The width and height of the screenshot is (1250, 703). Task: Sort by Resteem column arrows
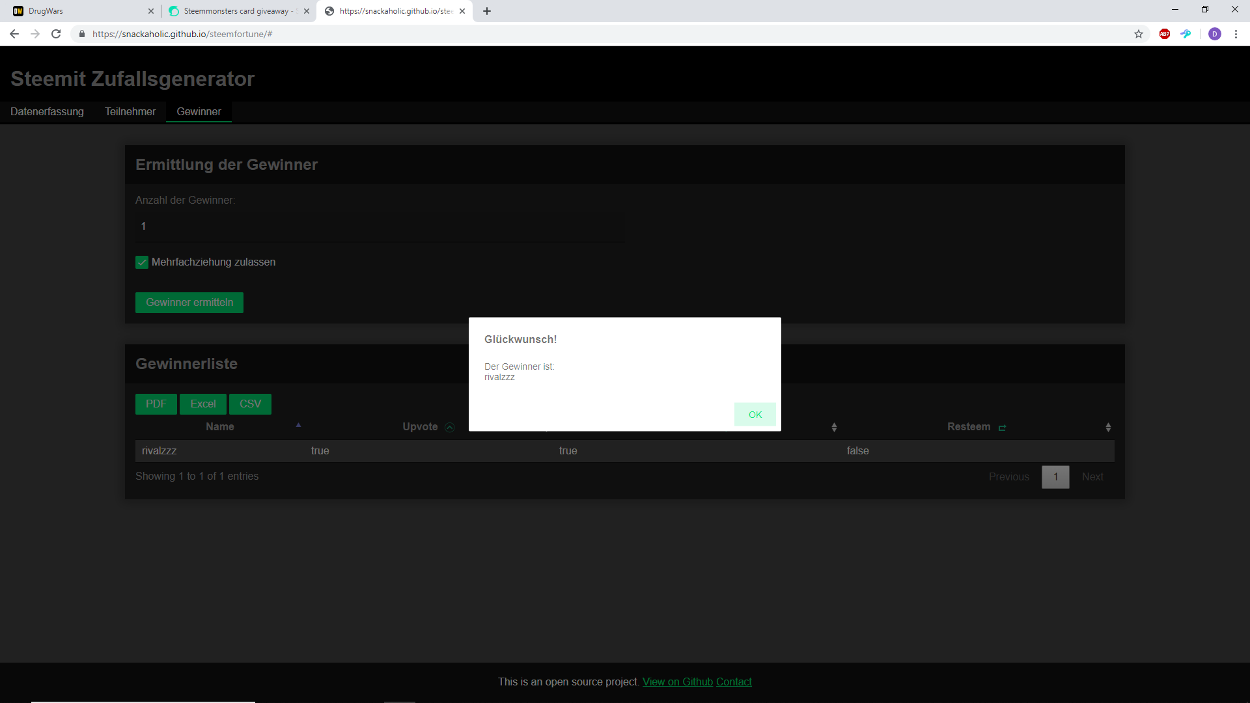tap(1108, 428)
